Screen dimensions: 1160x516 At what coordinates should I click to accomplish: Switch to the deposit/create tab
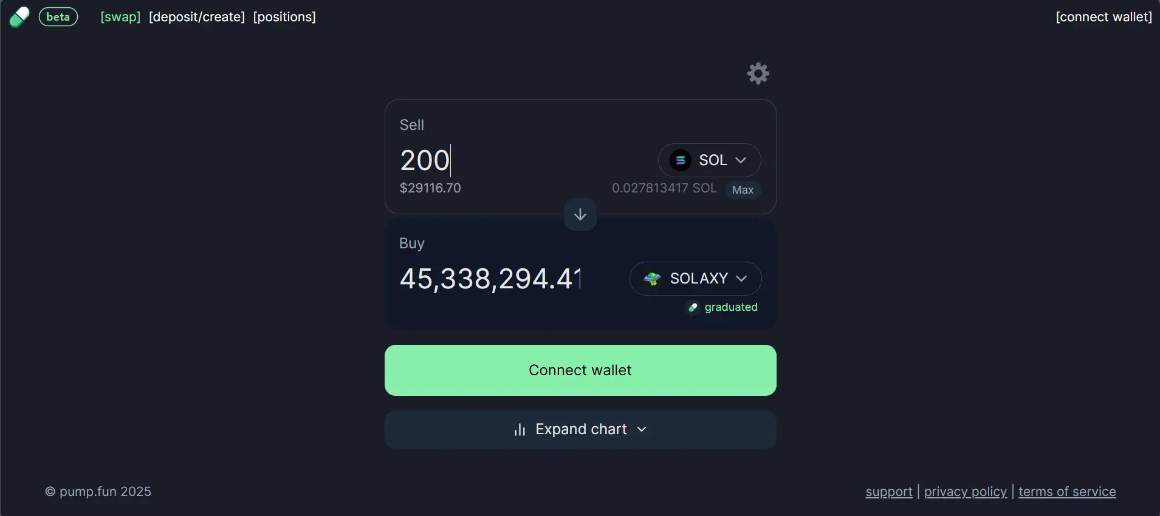click(x=197, y=17)
